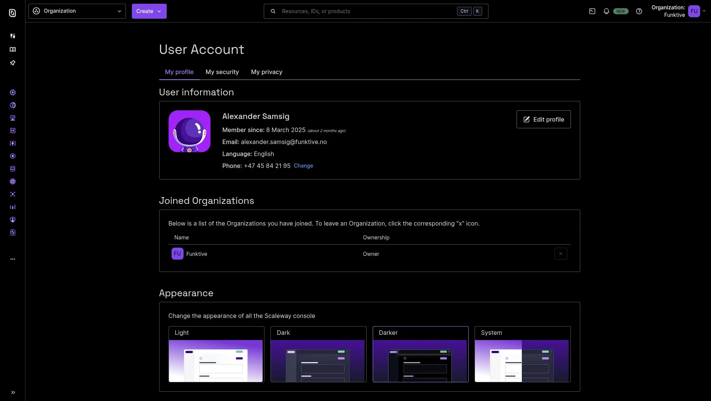Image resolution: width=711 pixels, height=401 pixels.
Task: Open the console terminal icon in header
Action: coord(592,11)
